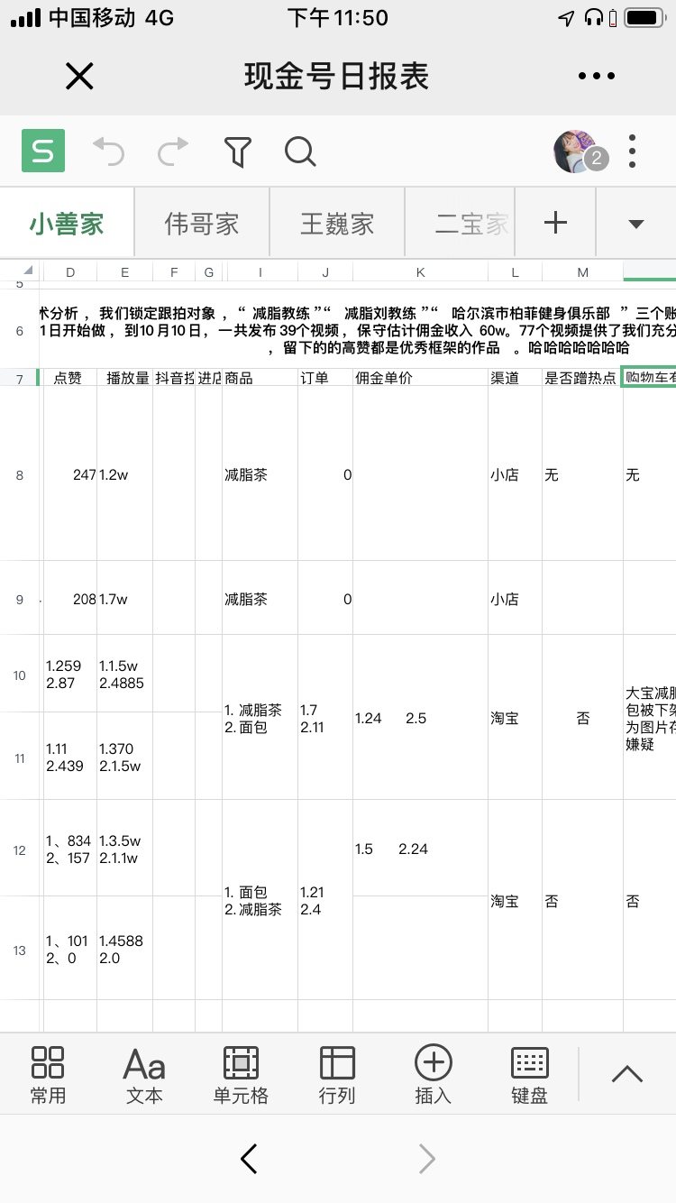Select the 减脂茶 cell in row 8
676x1203 pixels.
pos(260,474)
